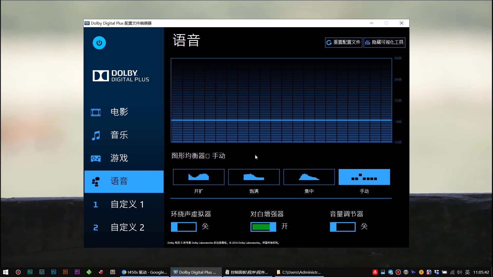
Task: Toggle the 对白增强器 switch
Action: point(263,227)
